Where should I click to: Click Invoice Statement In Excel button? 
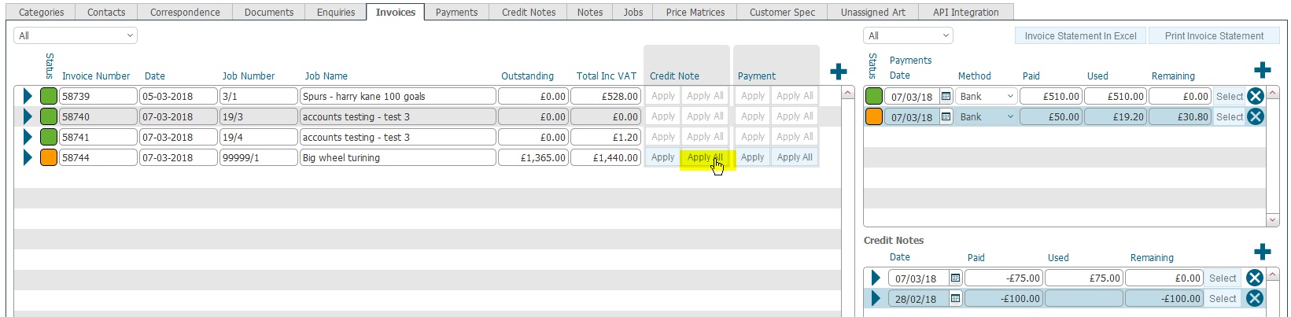pos(1080,35)
